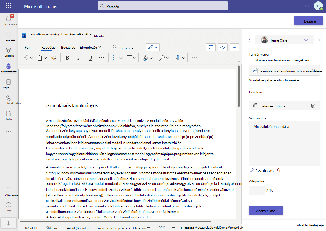Viewport: 326px width, 231px height.
Task: Open the Tevékenység activity bell icon
Action: pyautogui.click(x=9, y=19)
